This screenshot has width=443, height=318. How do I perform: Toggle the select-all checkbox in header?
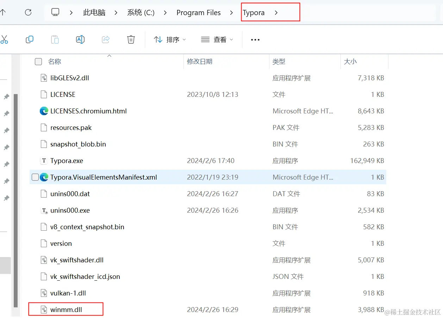click(x=38, y=62)
